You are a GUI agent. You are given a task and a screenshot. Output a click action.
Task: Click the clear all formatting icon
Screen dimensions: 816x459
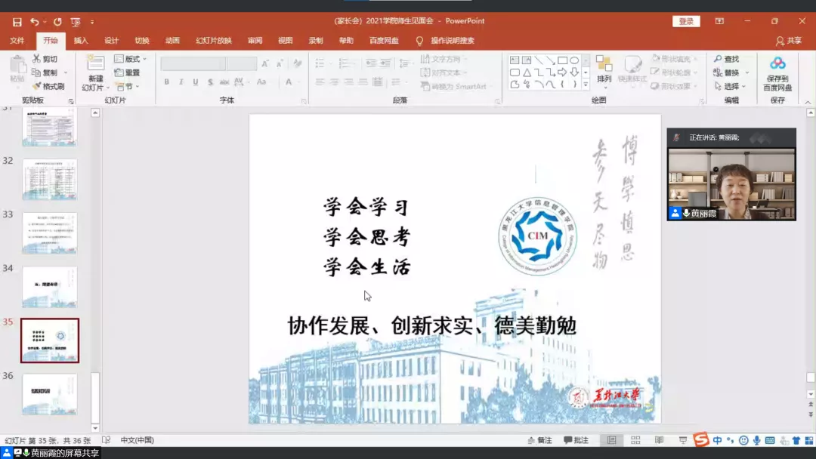[x=297, y=63]
